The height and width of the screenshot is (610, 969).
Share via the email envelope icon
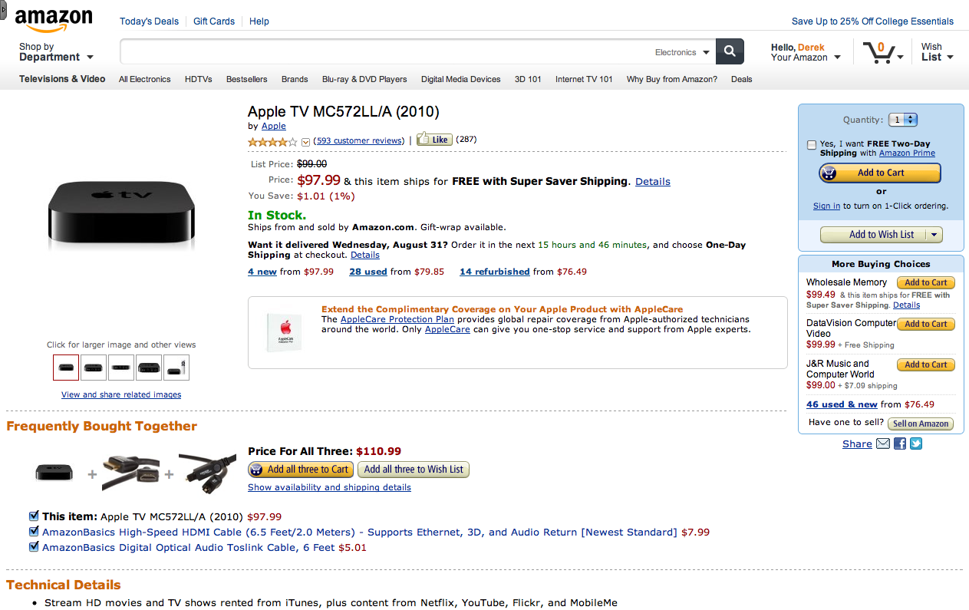point(883,443)
